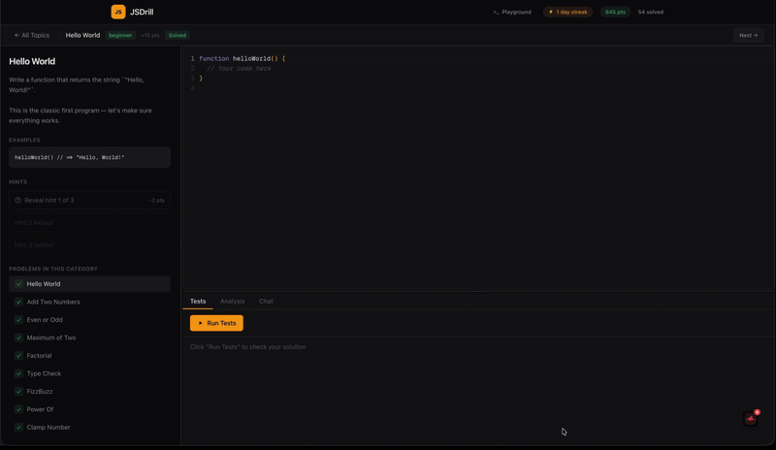Click the checkmark beside Type Check
This screenshot has height=450, width=776.
(x=18, y=373)
